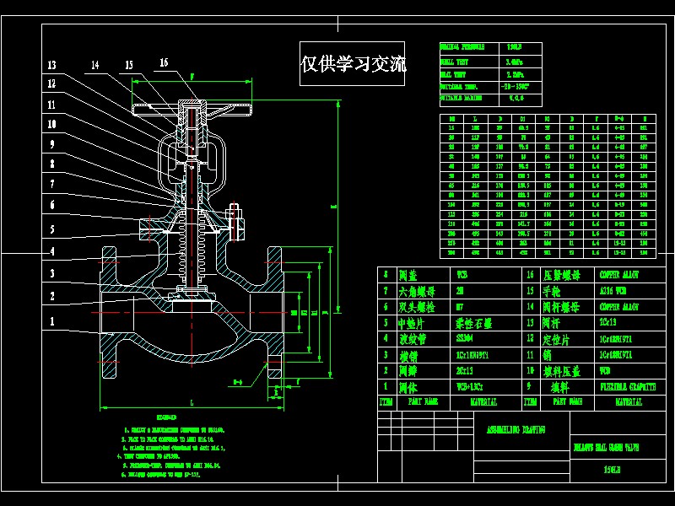
Task: Pick callout number 6 beside the valve drawing
Action: pyautogui.click(x=52, y=205)
